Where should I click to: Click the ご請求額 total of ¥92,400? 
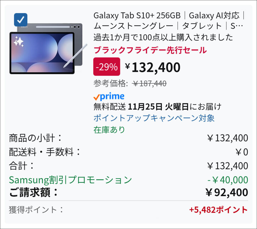click(227, 193)
